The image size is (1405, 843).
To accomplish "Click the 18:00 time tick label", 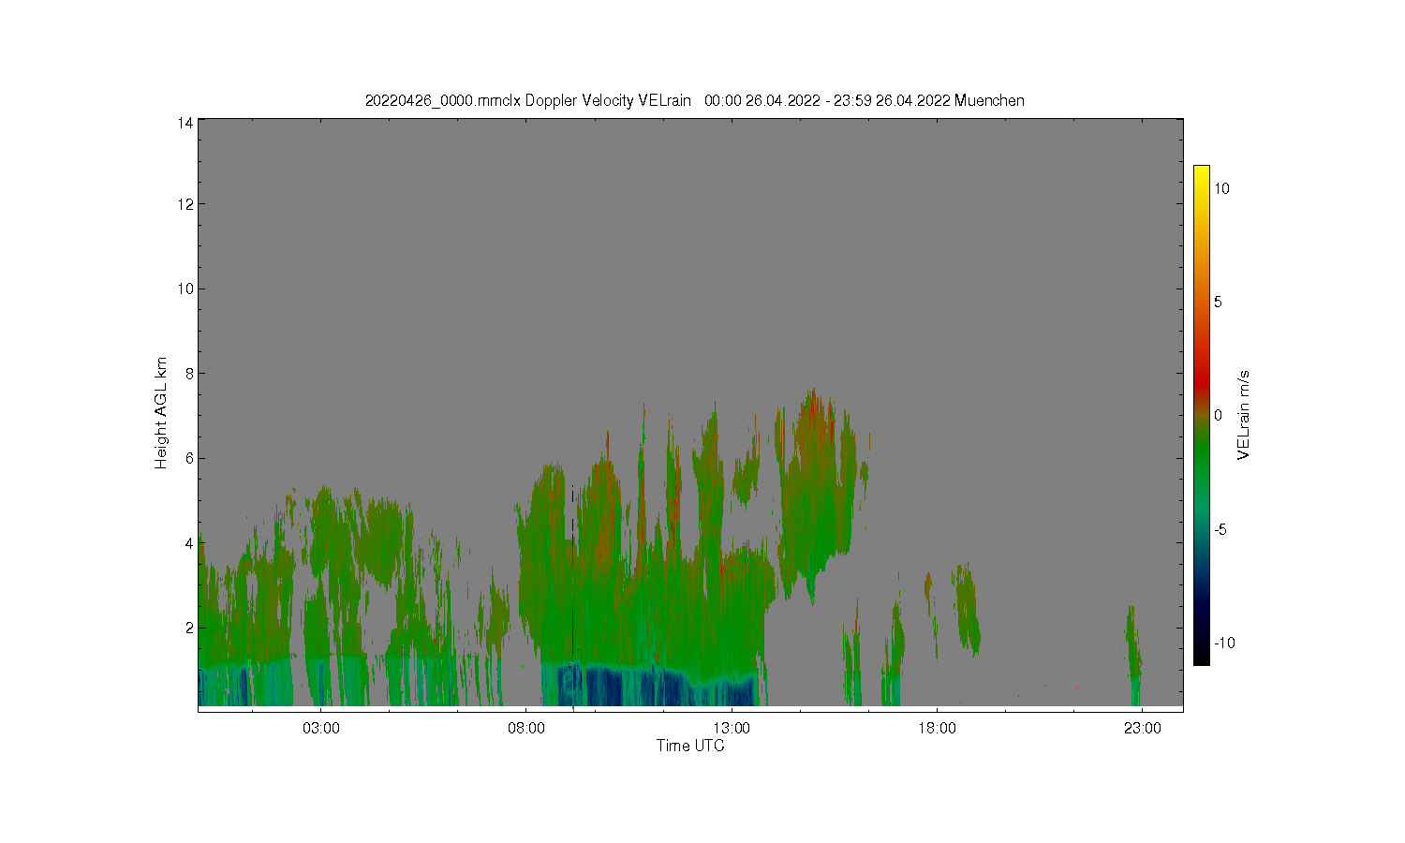I will tap(937, 729).
